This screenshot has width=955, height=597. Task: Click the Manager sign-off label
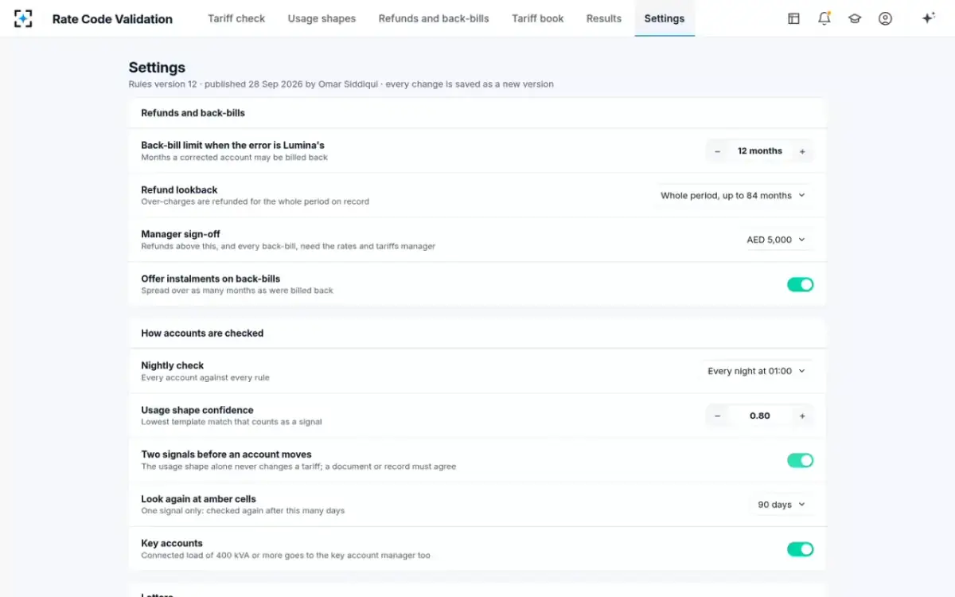pyautogui.click(x=181, y=234)
